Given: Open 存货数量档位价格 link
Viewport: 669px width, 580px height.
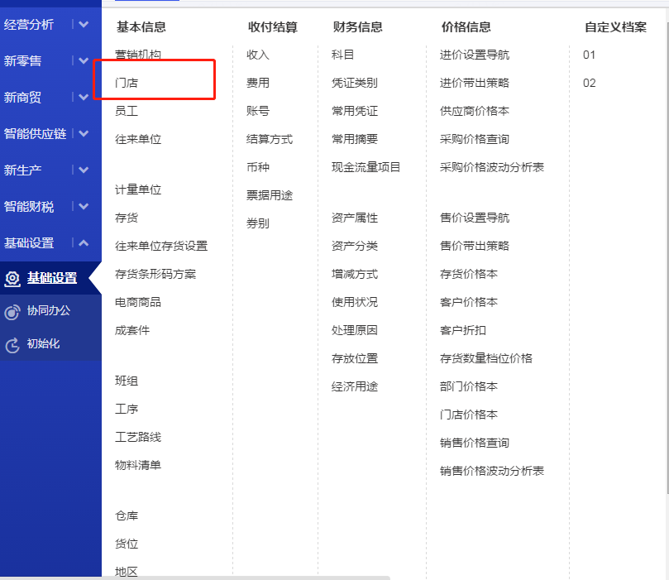Looking at the screenshot, I should (486, 358).
